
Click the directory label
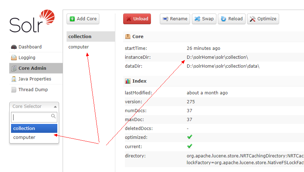coord(135,156)
